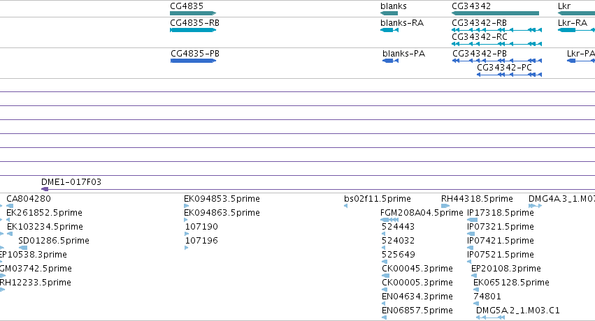Click the blanks gene arrow glyph
The height and width of the screenshot is (321, 595).
389,13
